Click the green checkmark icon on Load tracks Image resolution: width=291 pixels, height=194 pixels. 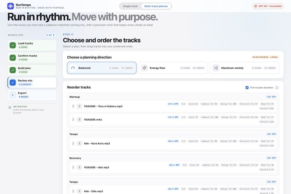13,45
